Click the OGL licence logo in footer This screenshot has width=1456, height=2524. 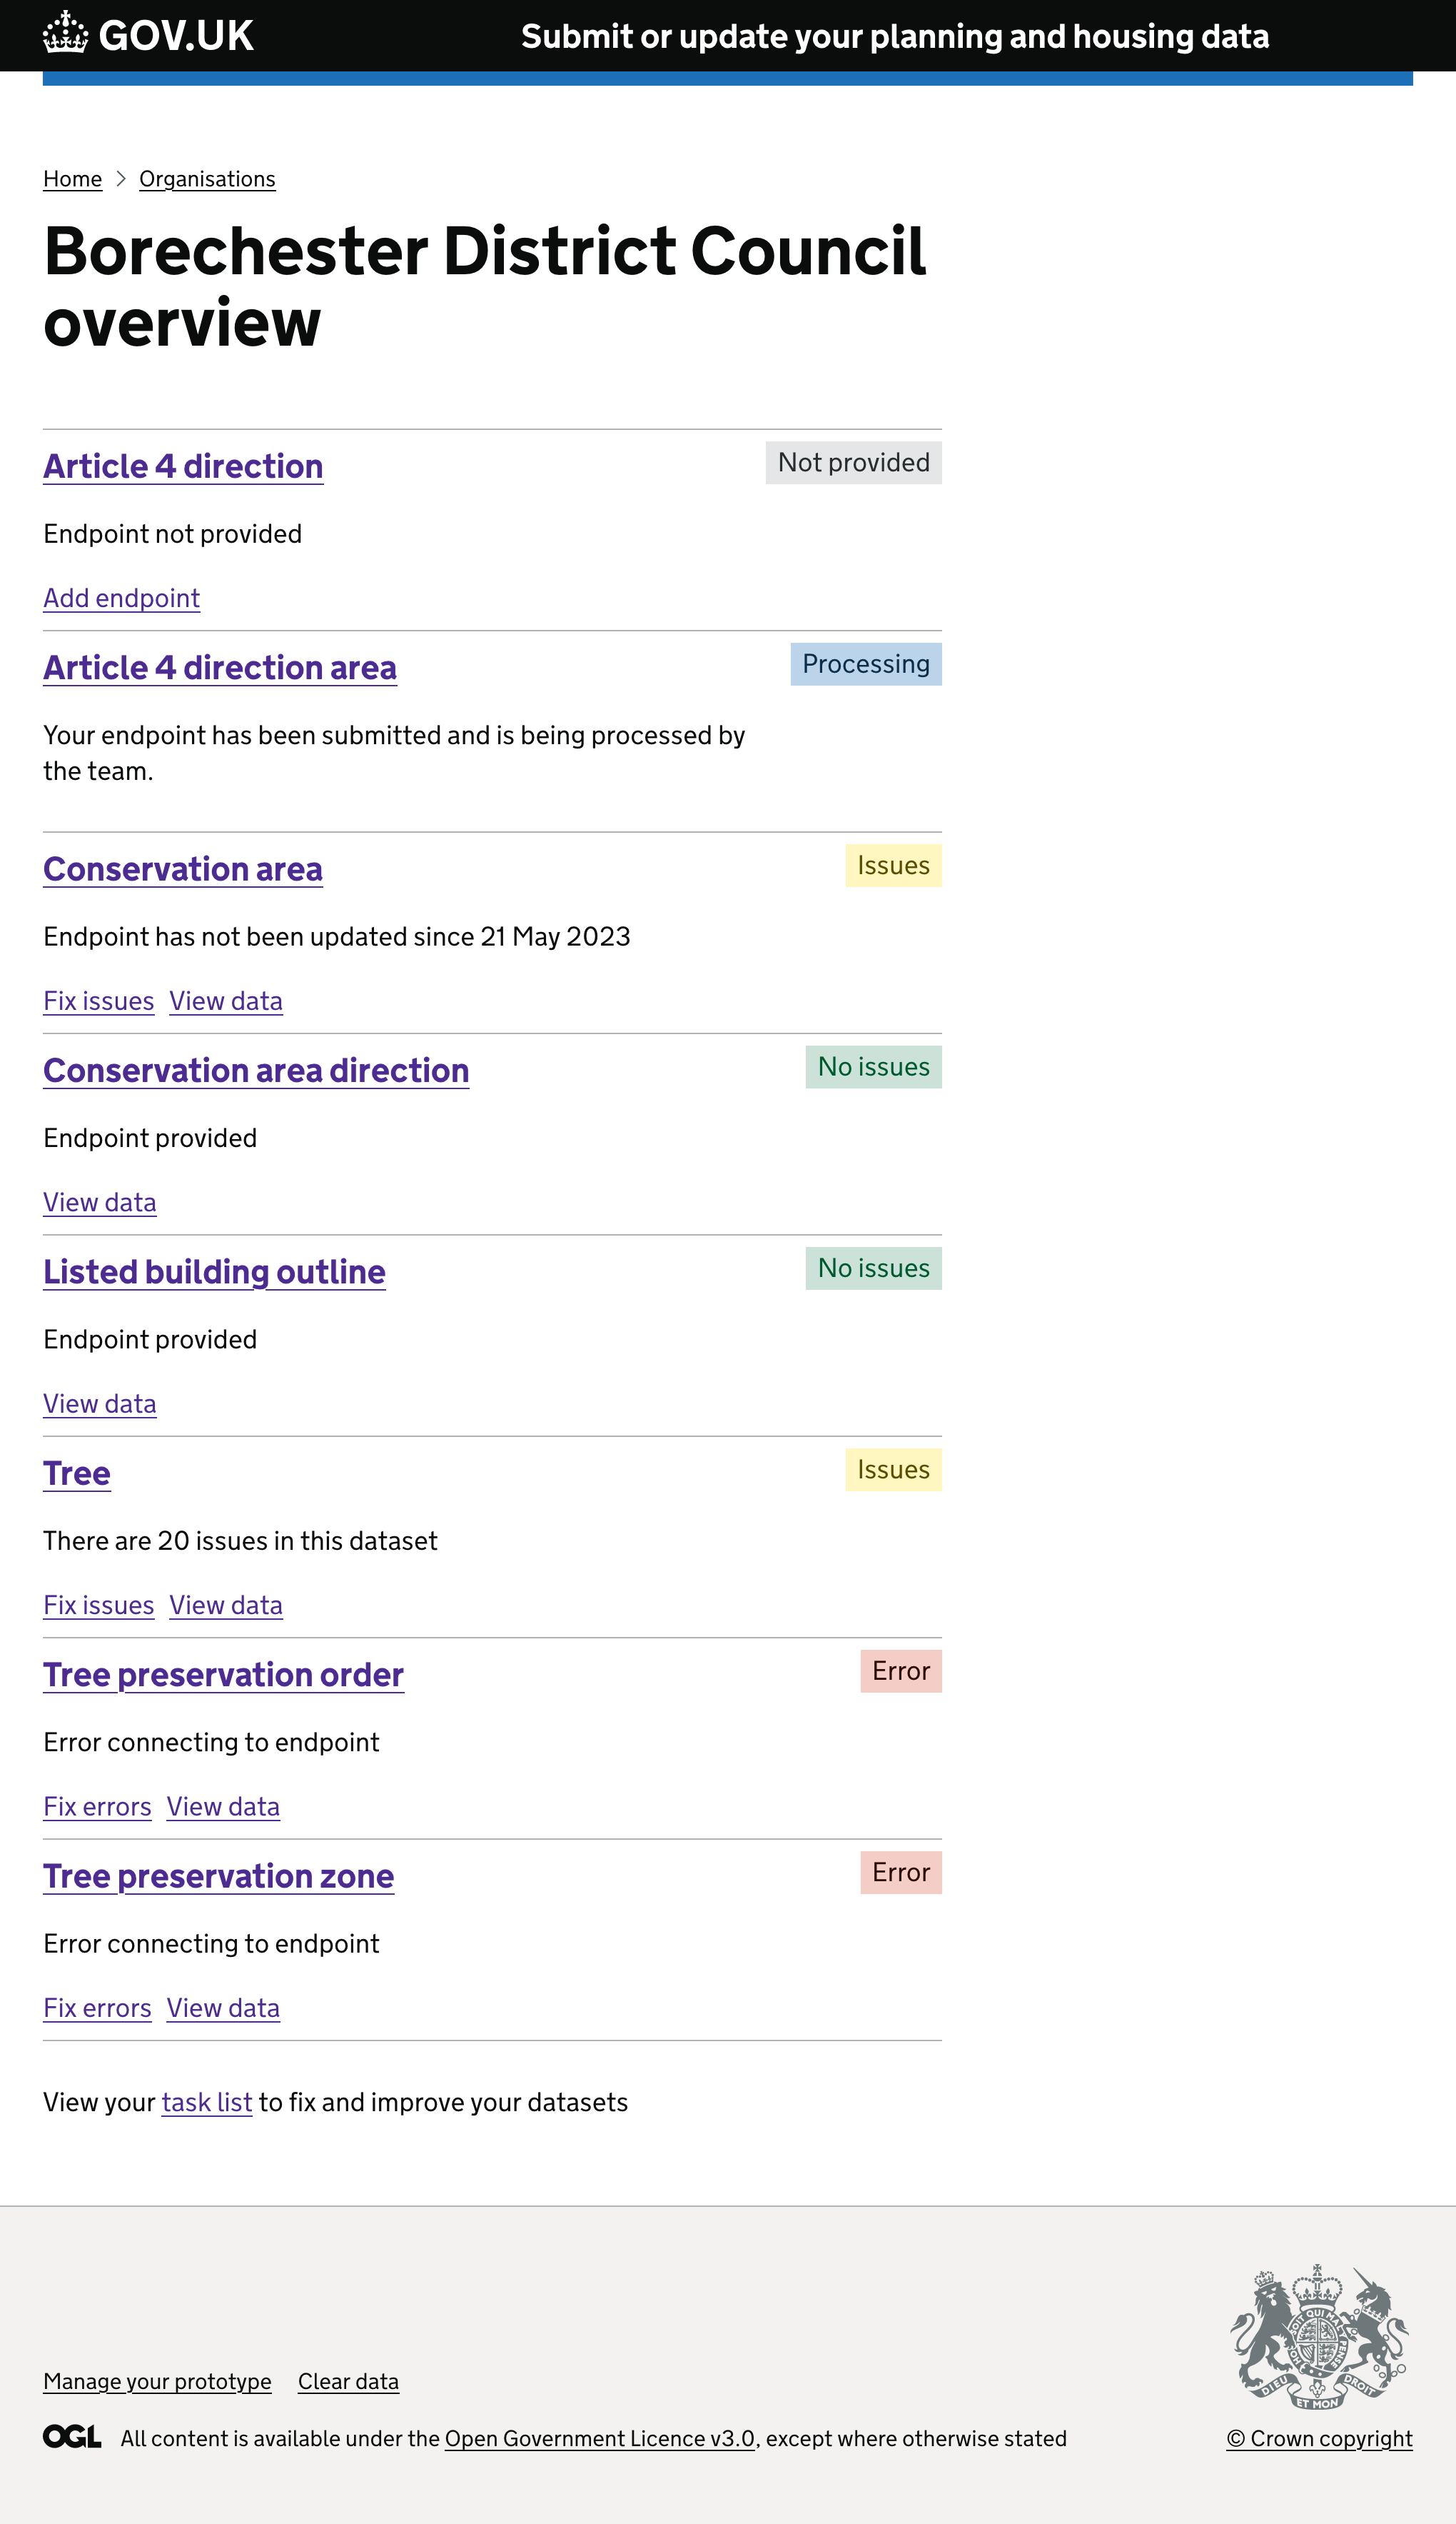pyautogui.click(x=72, y=2437)
